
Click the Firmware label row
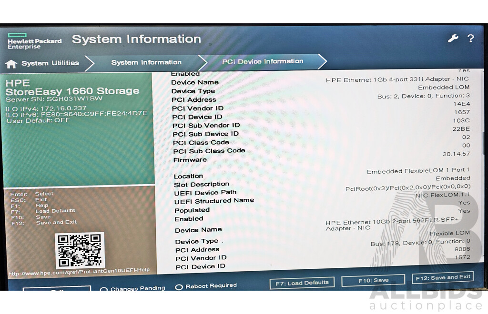click(190, 160)
